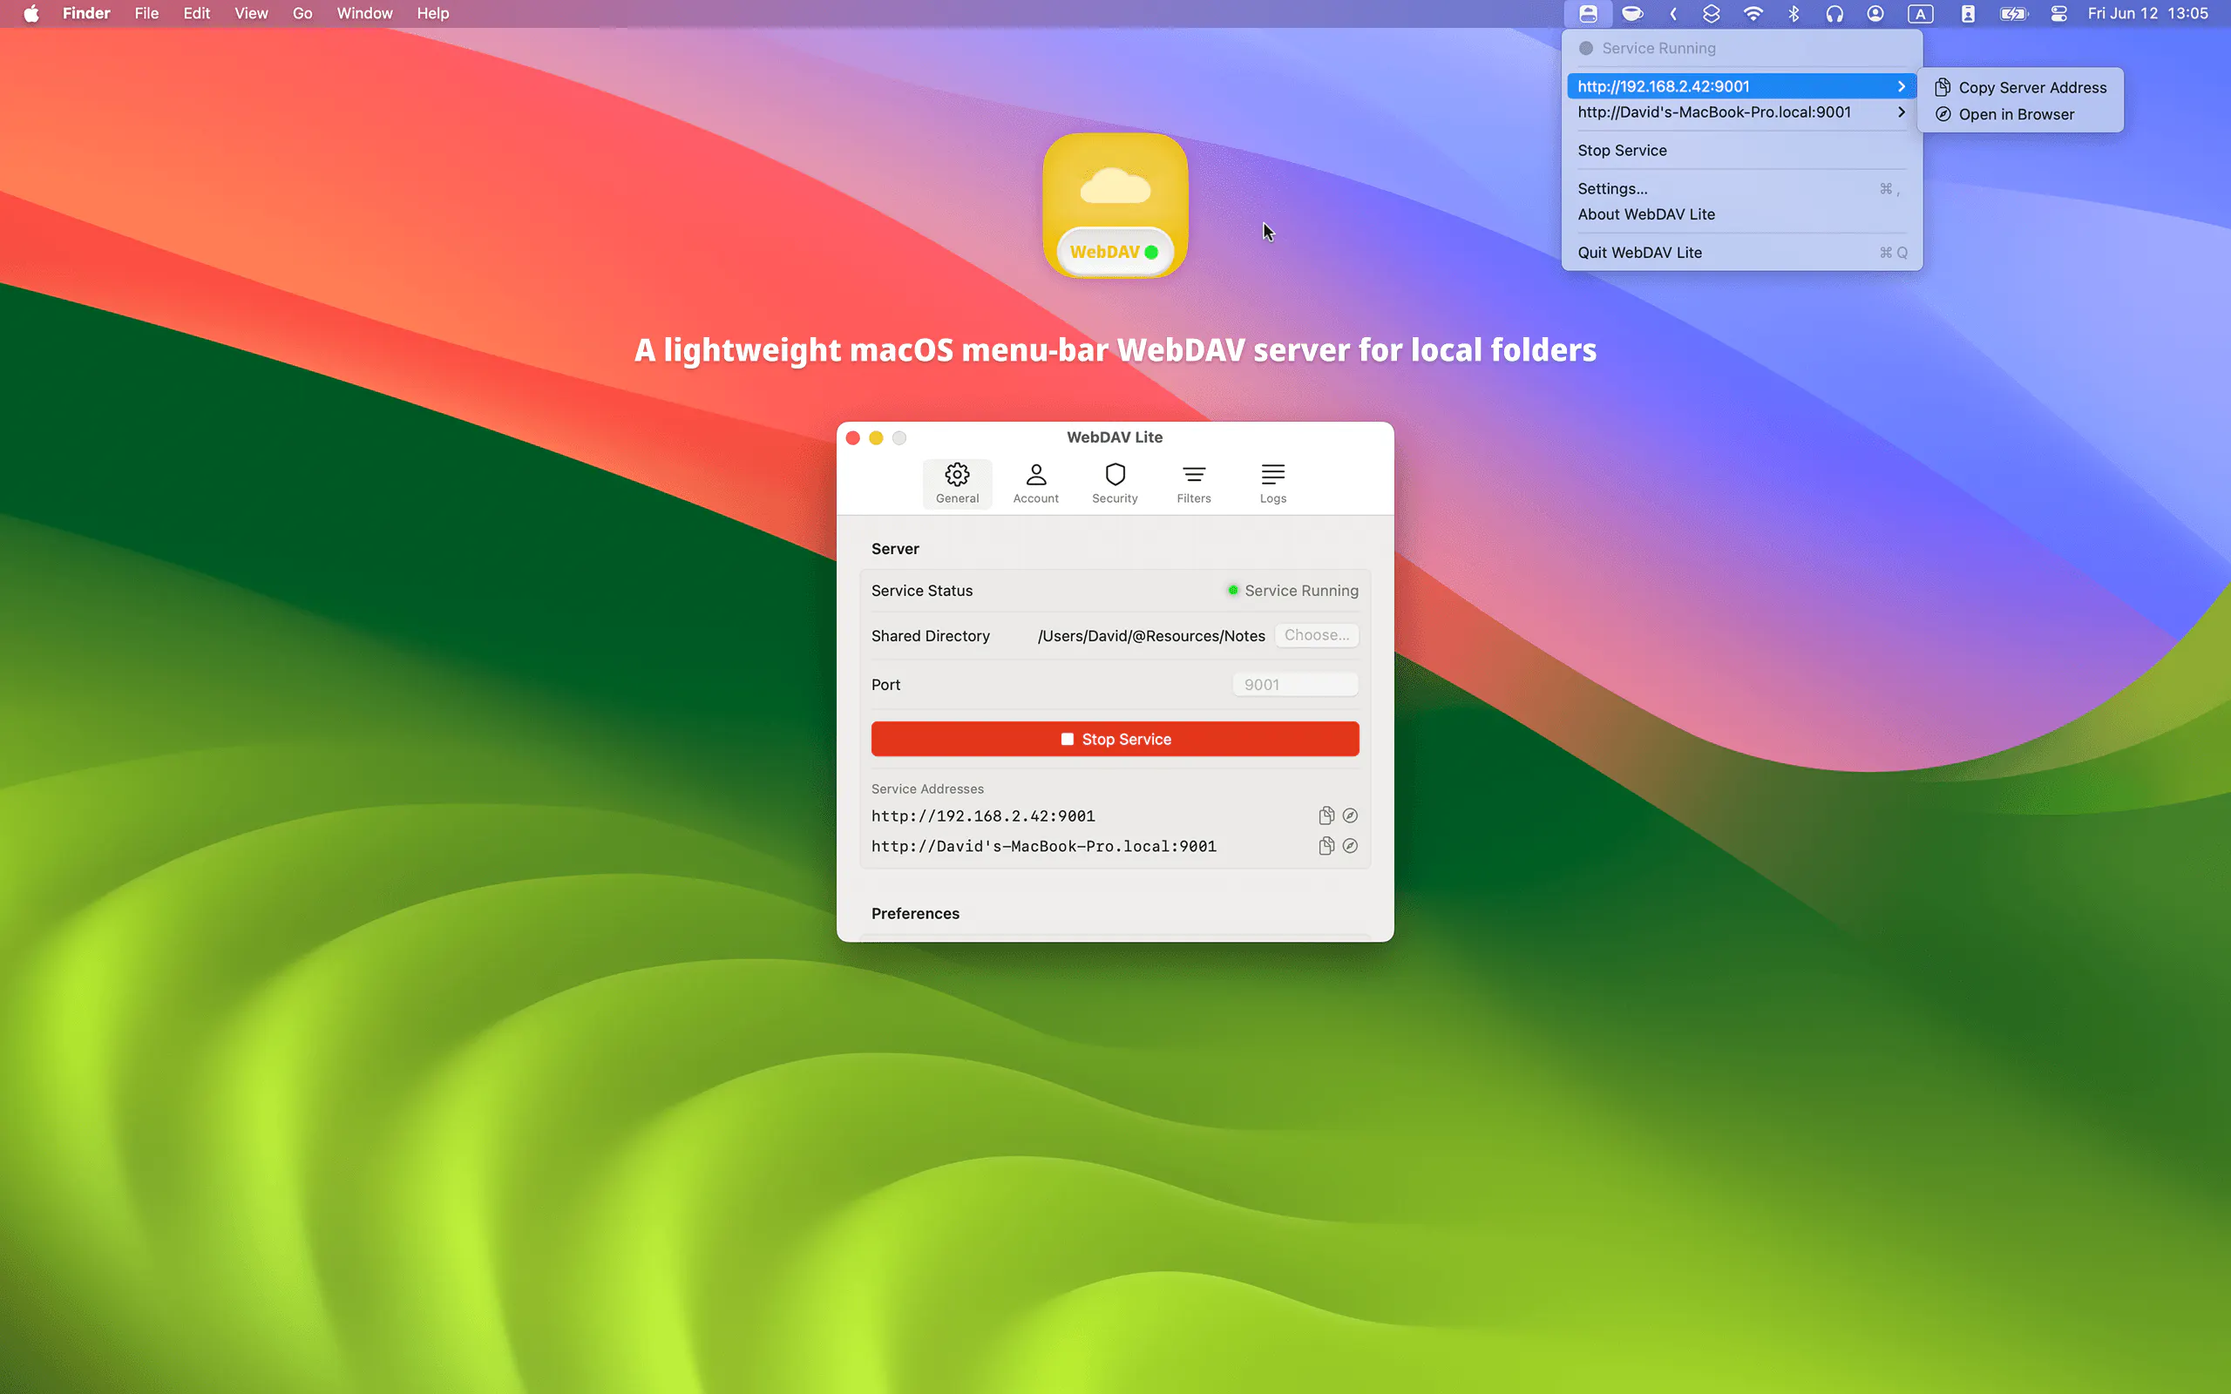
Task: Select Stop Service in the menu bar dropdown
Action: (1740, 150)
